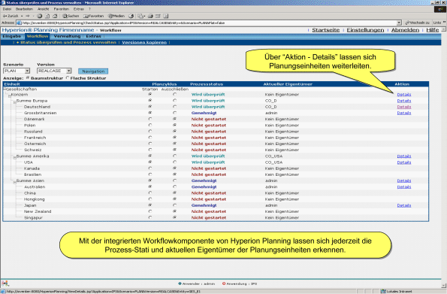Open Details for Konzern row
The width and height of the screenshot is (447, 294).
click(x=404, y=95)
